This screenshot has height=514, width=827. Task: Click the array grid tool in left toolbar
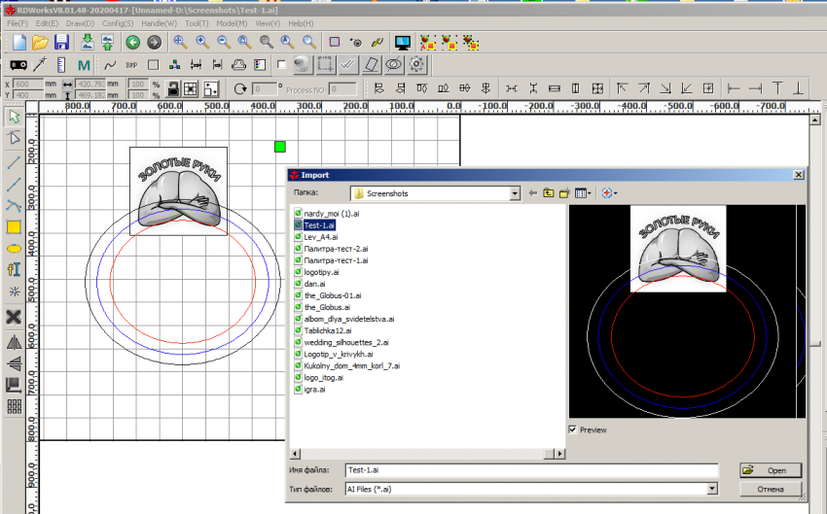coord(14,406)
